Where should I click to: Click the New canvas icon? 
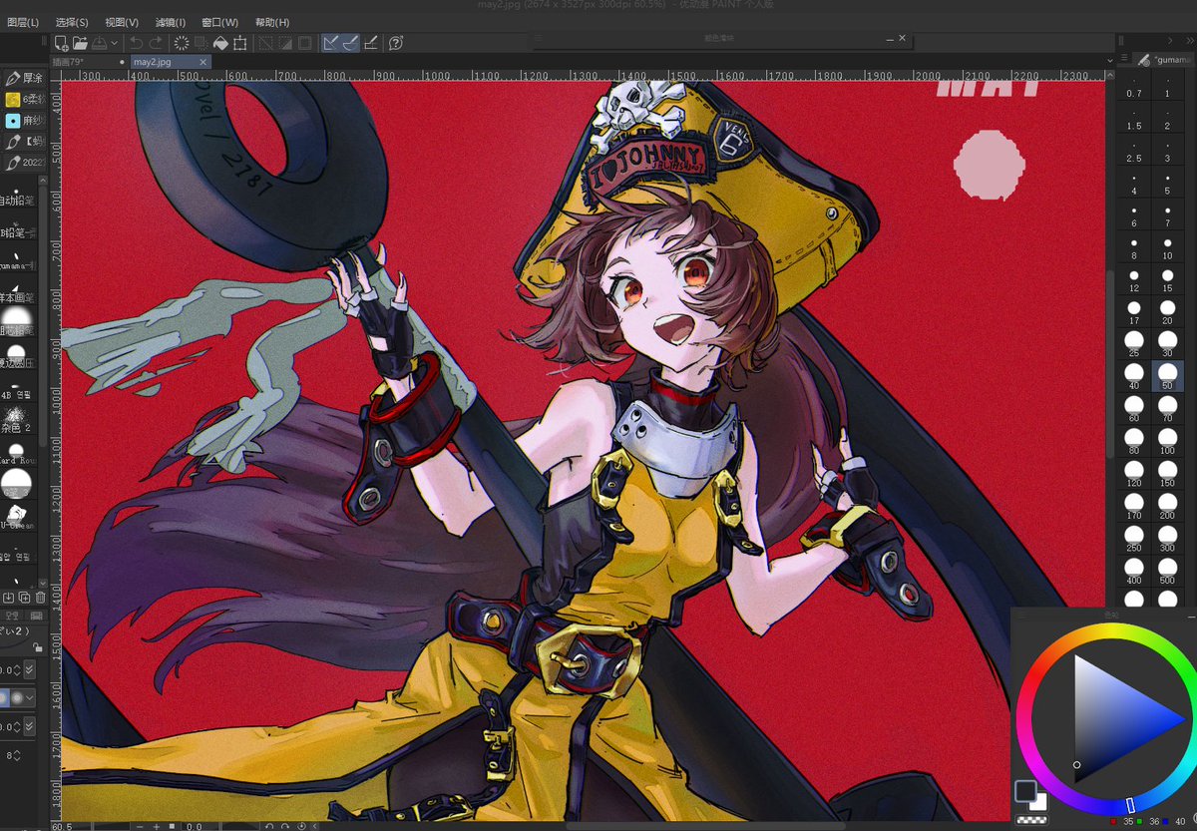(62, 43)
